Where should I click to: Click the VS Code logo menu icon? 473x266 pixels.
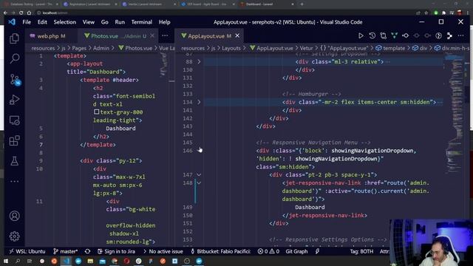tap(12, 21)
